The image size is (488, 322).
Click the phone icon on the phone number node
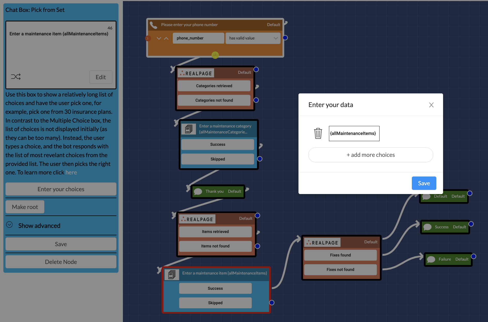click(154, 25)
